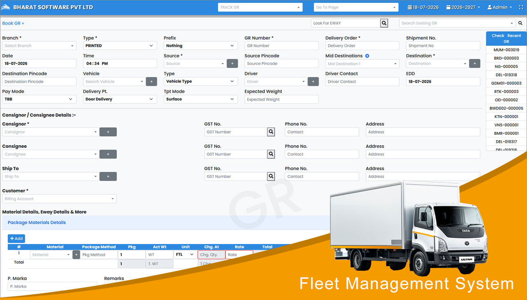The height and width of the screenshot is (300, 527).
Task: Select recent GR NG-000005
Action: [506, 66]
